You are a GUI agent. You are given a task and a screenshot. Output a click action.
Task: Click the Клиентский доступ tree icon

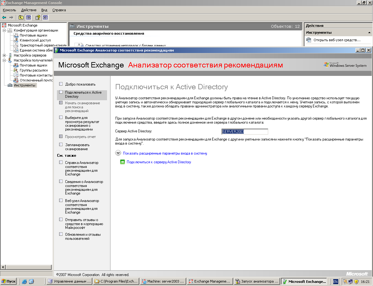pyautogui.click(x=16, y=40)
